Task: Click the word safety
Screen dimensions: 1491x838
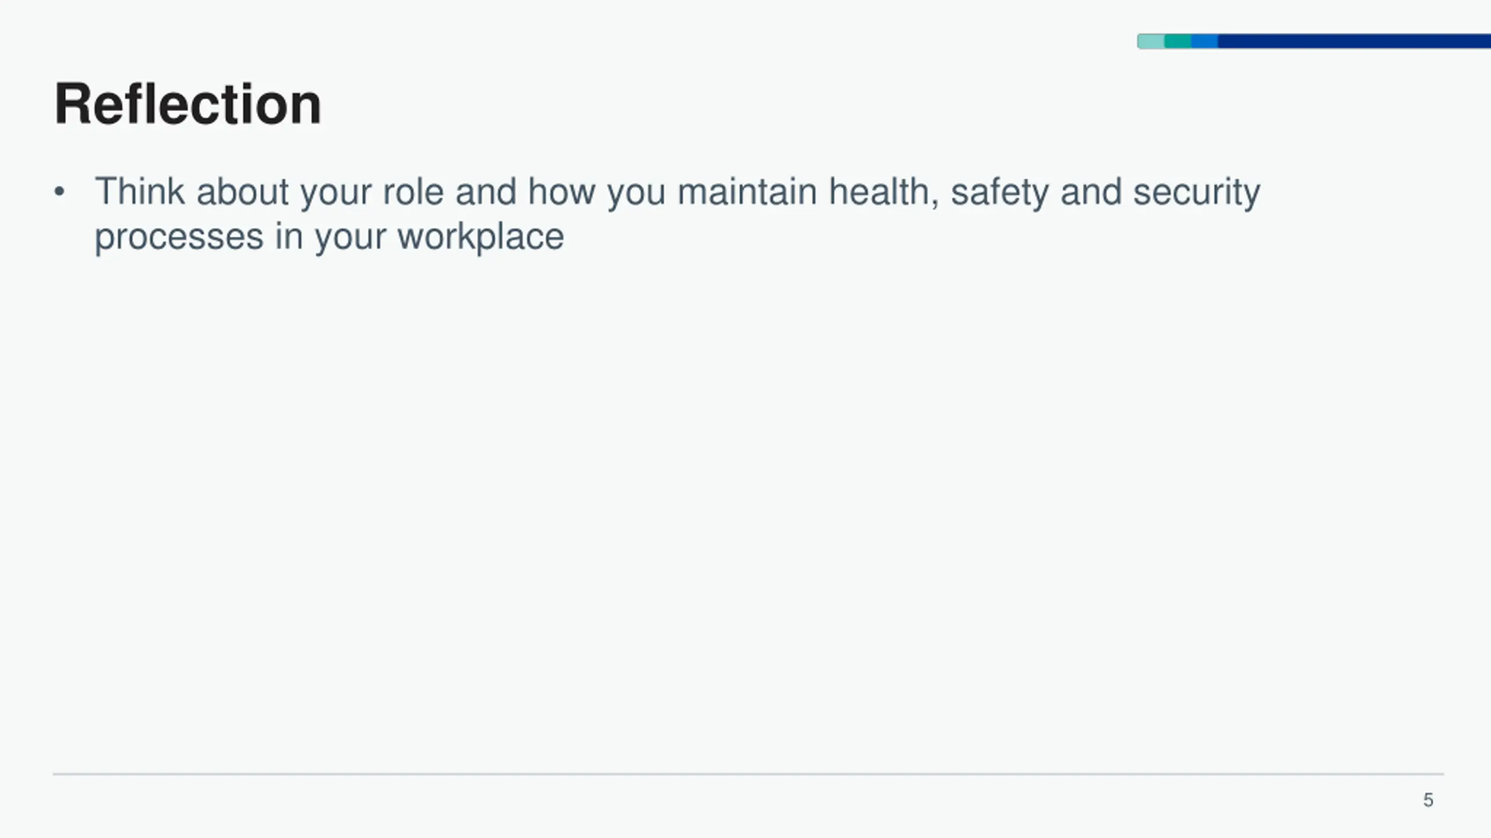Action: coord(999,193)
